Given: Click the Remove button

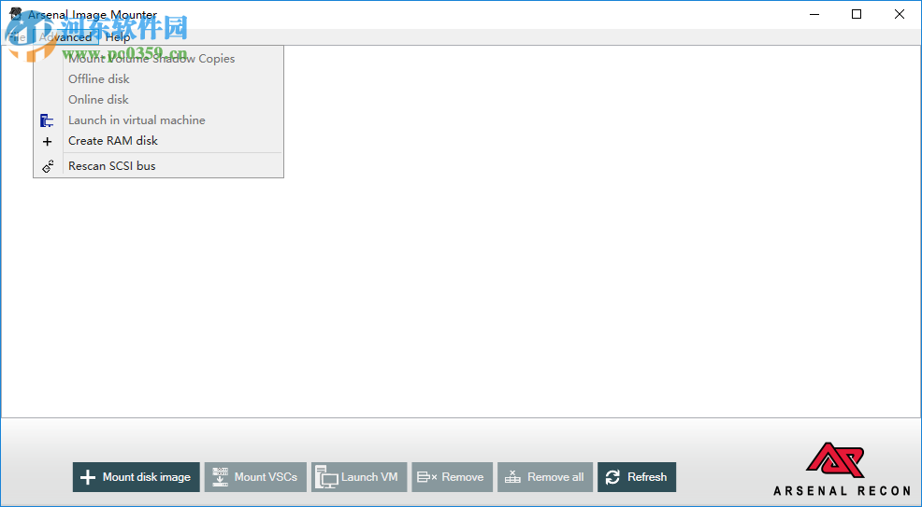Looking at the screenshot, I should [453, 477].
